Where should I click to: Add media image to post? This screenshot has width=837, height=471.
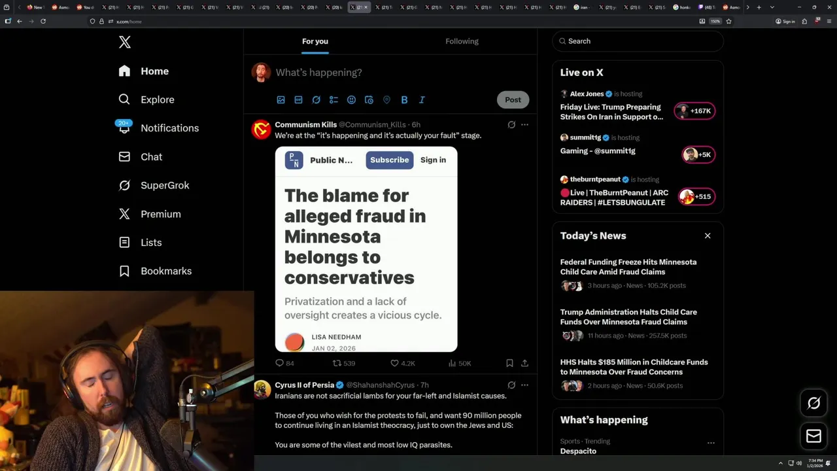pyautogui.click(x=281, y=100)
